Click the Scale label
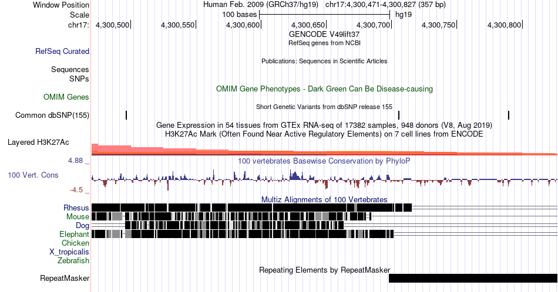The width and height of the screenshot is (558, 292). click(79, 15)
